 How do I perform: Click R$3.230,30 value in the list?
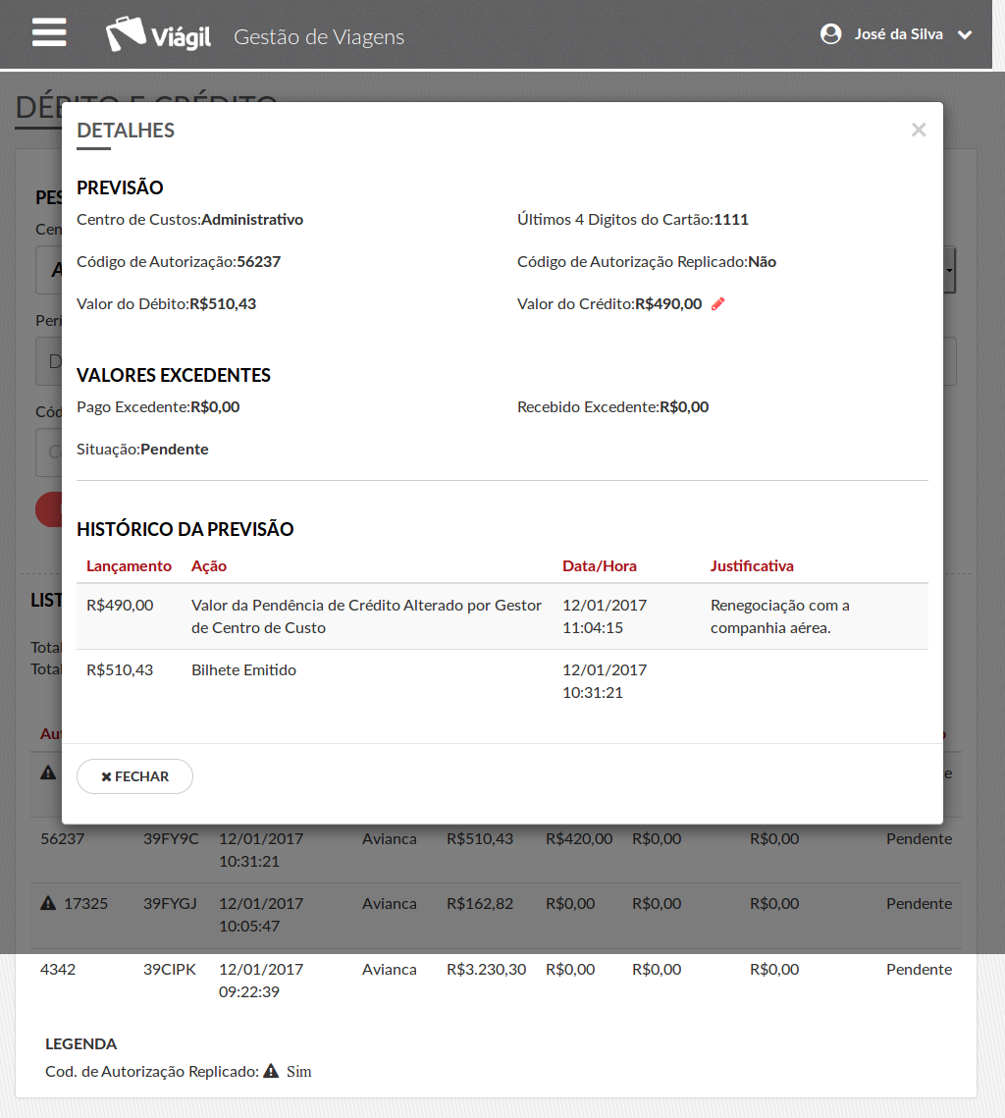click(486, 969)
